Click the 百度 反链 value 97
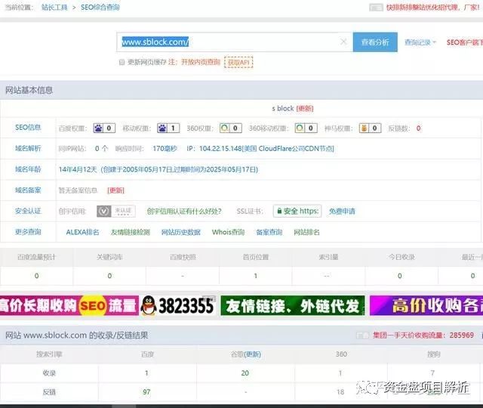Viewport: 483px width, 408px height. click(x=146, y=392)
